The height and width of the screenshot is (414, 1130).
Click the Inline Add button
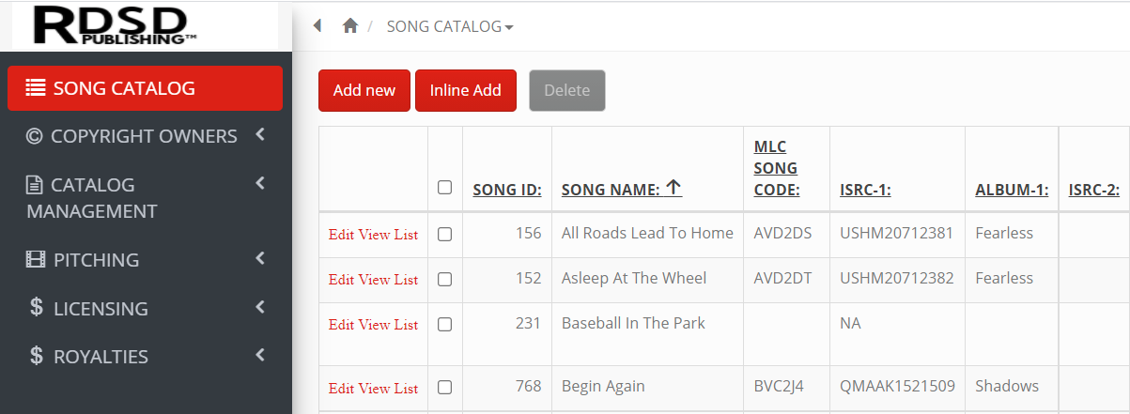[466, 90]
